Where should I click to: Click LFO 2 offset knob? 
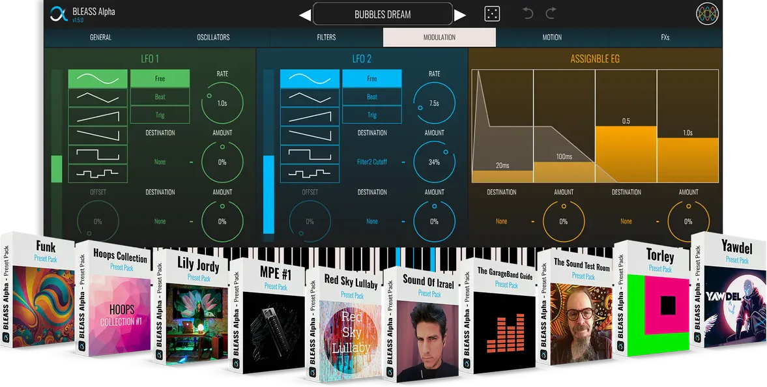(x=310, y=221)
